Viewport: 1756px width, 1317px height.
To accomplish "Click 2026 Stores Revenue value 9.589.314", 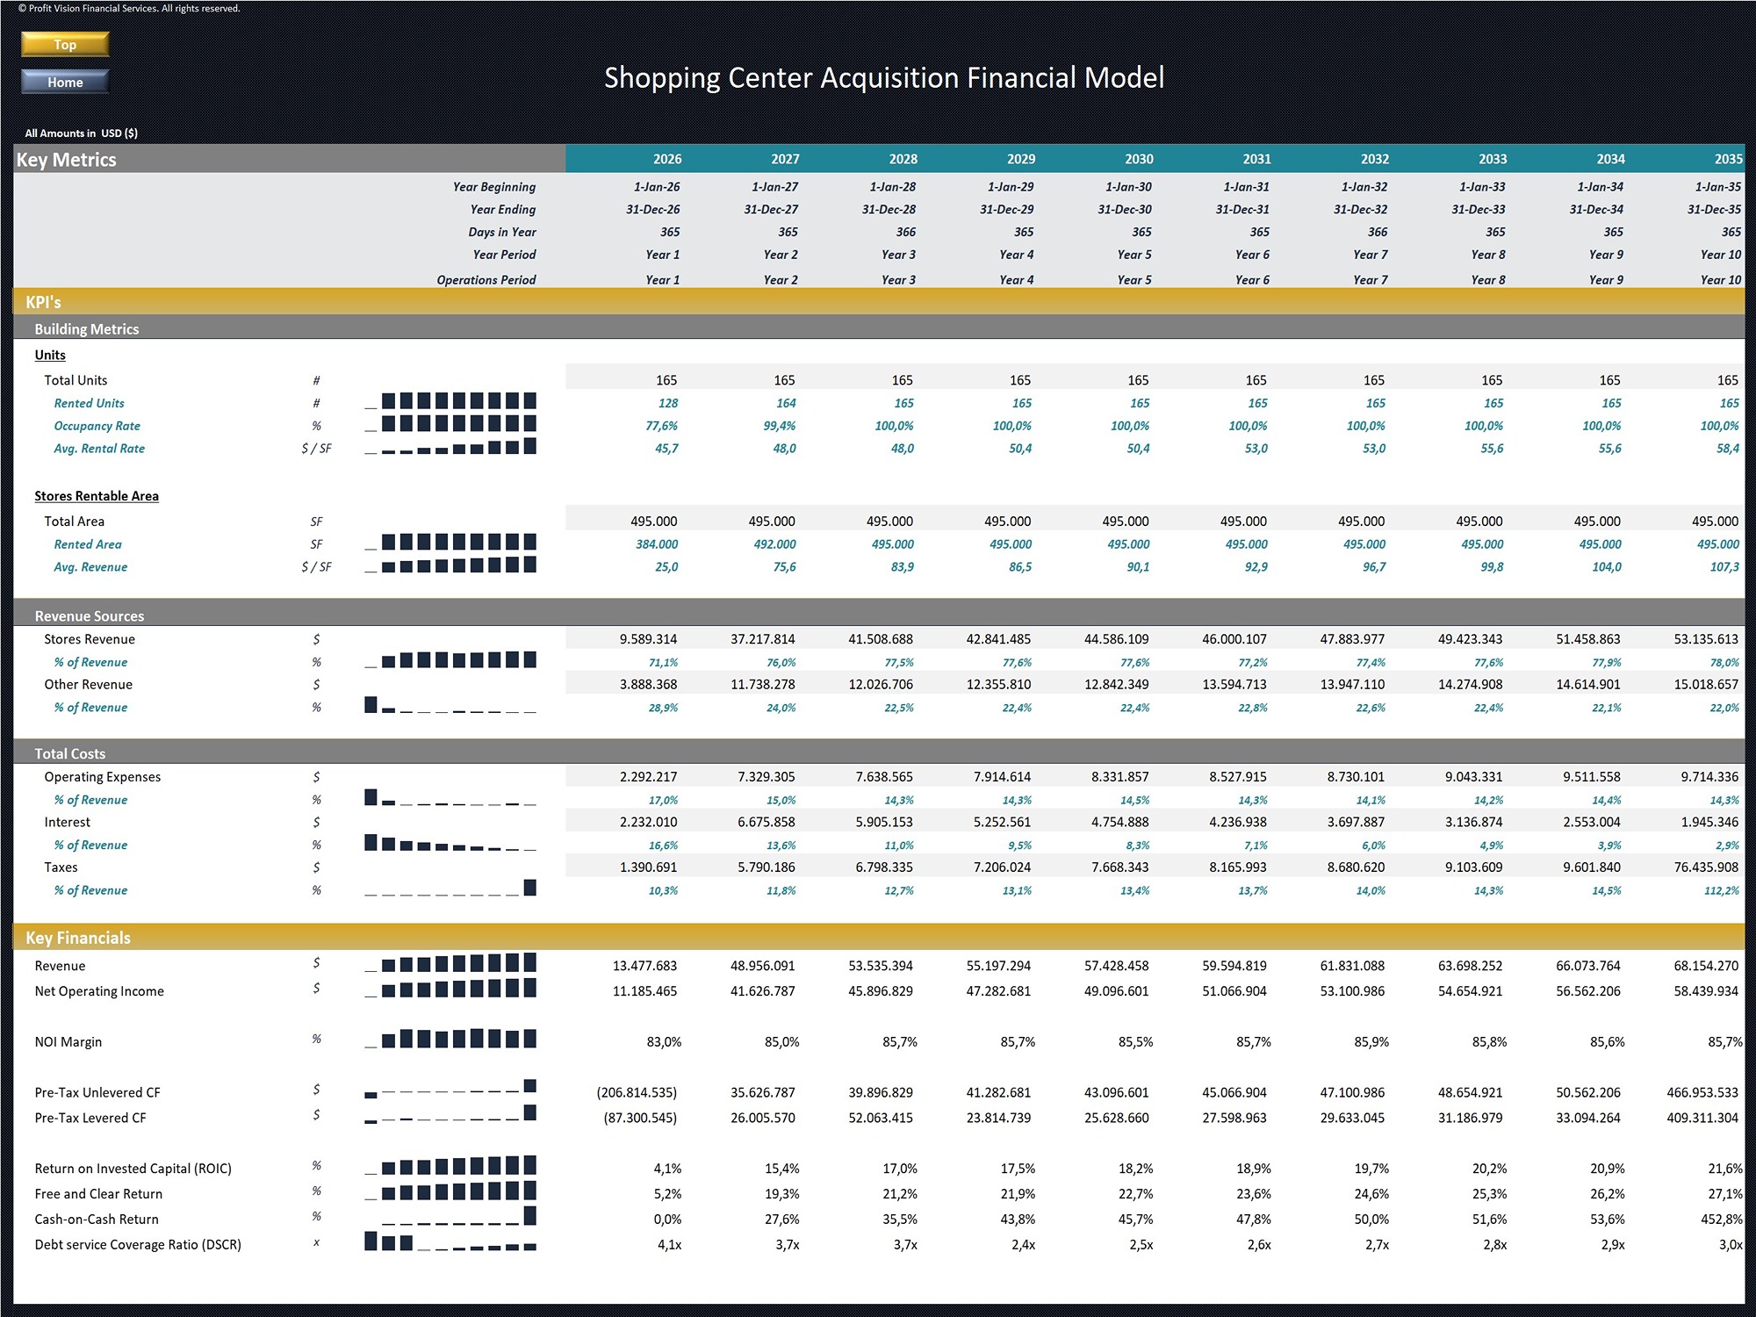I will [x=648, y=639].
